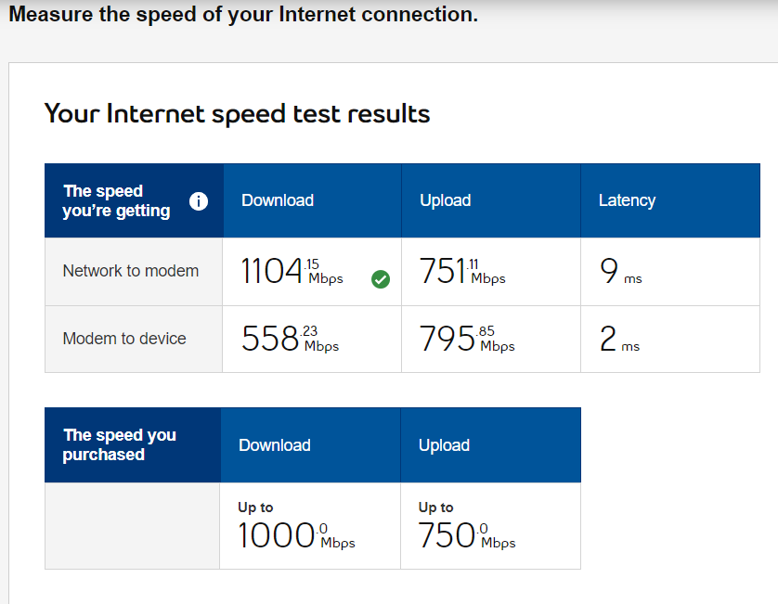Click Upload header in the purchased speed table

click(444, 445)
